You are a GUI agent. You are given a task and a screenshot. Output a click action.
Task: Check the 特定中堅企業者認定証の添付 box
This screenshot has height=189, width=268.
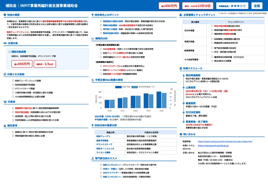pos(212,26)
